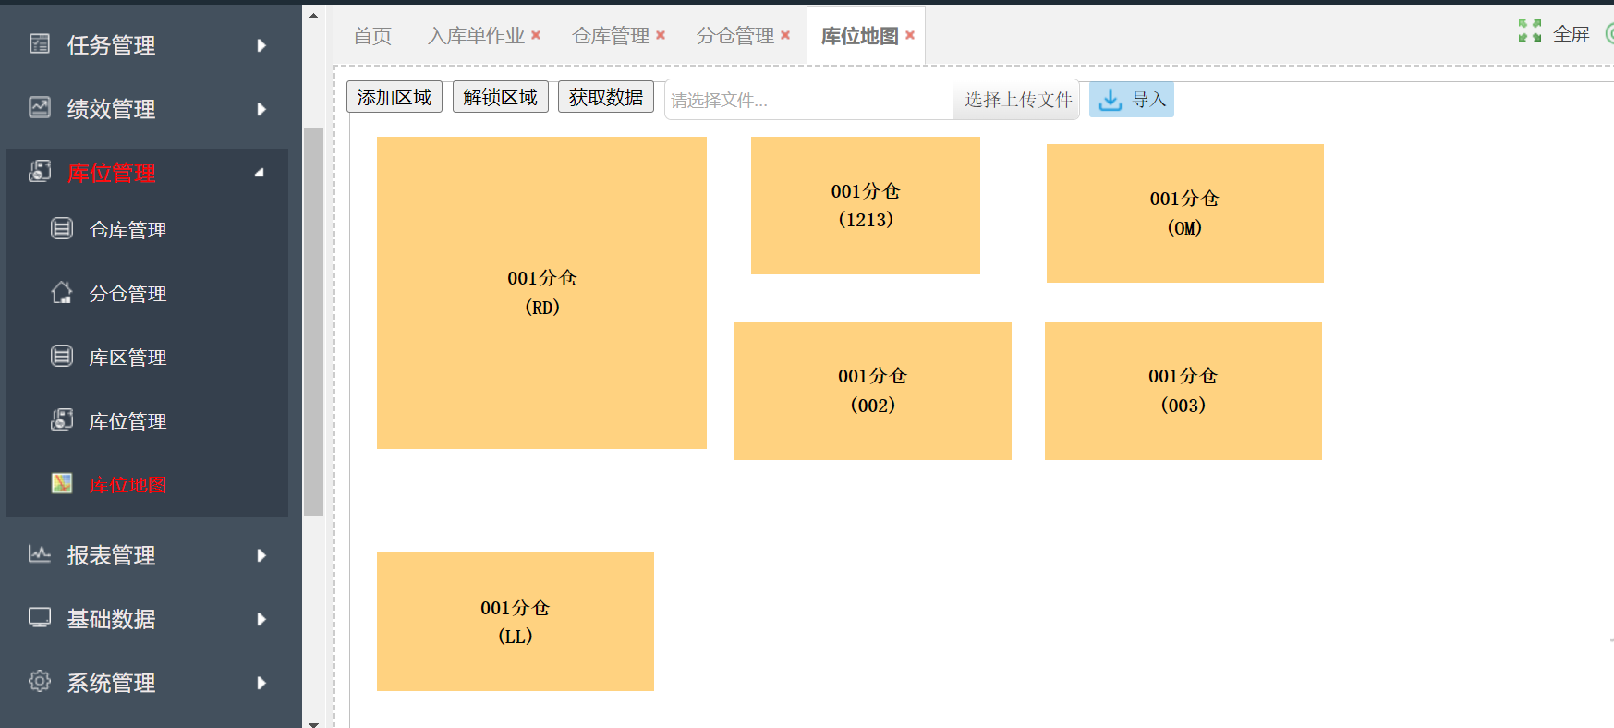Click the 分仓管理 house icon
The image size is (1614, 728).
tap(62, 292)
